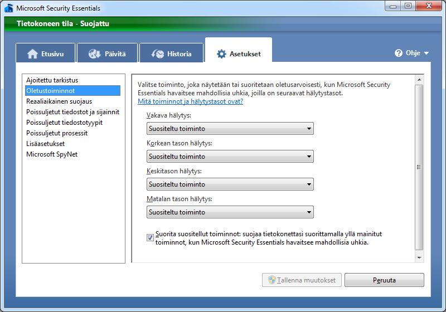Click the globe icon on Päivitä tab

pyautogui.click(x=94, y=53)
